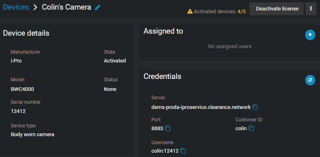
Task: Select the username value colin:12412
Action: [165, 151]
